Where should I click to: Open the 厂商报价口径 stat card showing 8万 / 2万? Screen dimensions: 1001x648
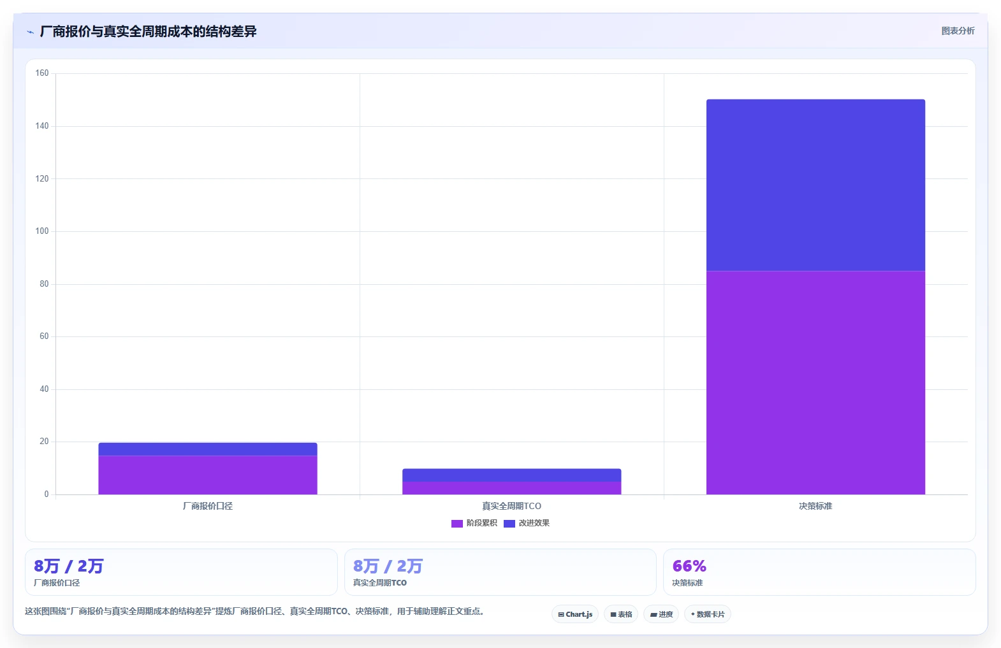pos(181,572)
